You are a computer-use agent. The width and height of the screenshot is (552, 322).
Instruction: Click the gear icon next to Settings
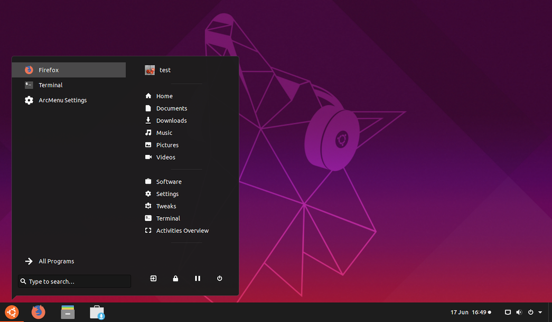pos(148,194)
